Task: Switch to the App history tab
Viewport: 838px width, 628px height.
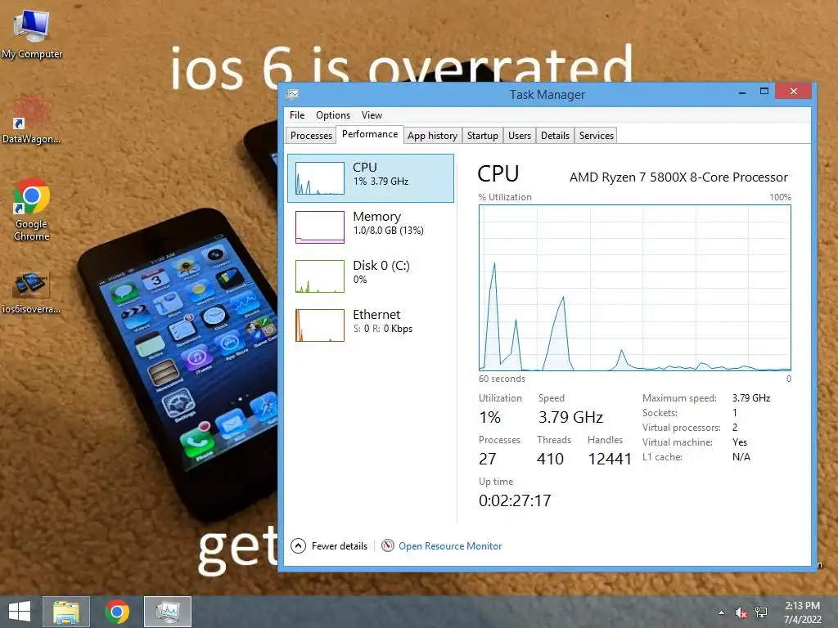Action: pos(432,136)
